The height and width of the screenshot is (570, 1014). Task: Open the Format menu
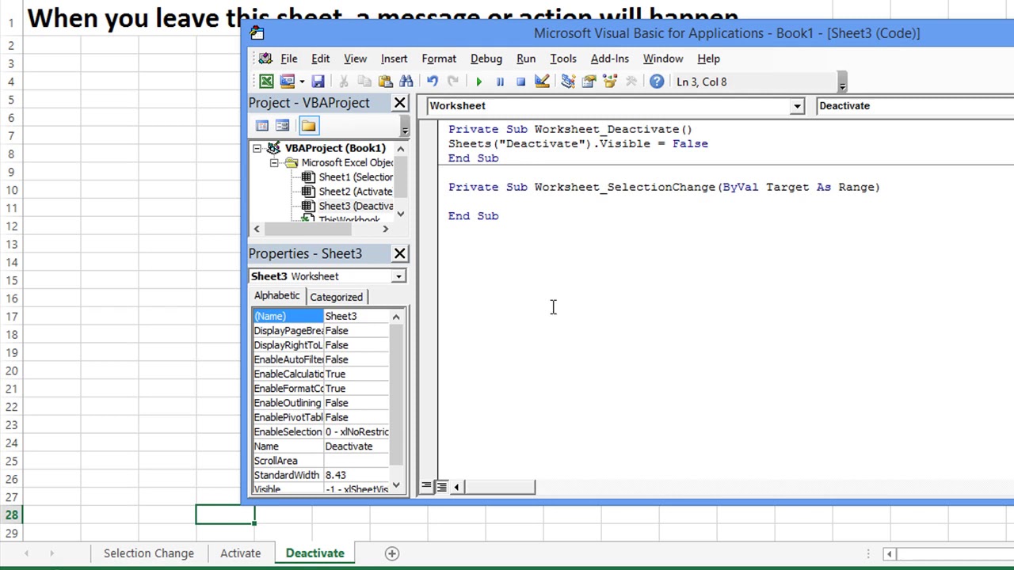[x=439, y=59]
